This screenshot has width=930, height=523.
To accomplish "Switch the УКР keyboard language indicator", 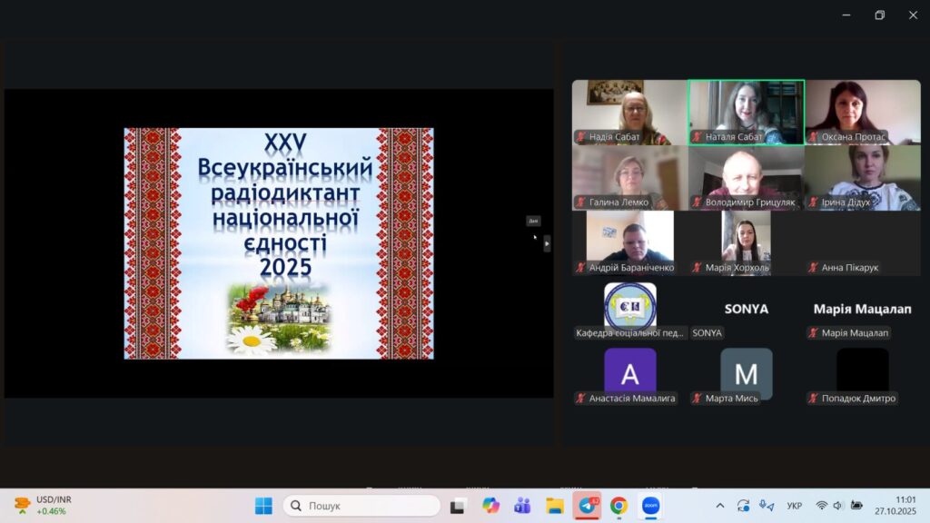I will click(794, 506).
